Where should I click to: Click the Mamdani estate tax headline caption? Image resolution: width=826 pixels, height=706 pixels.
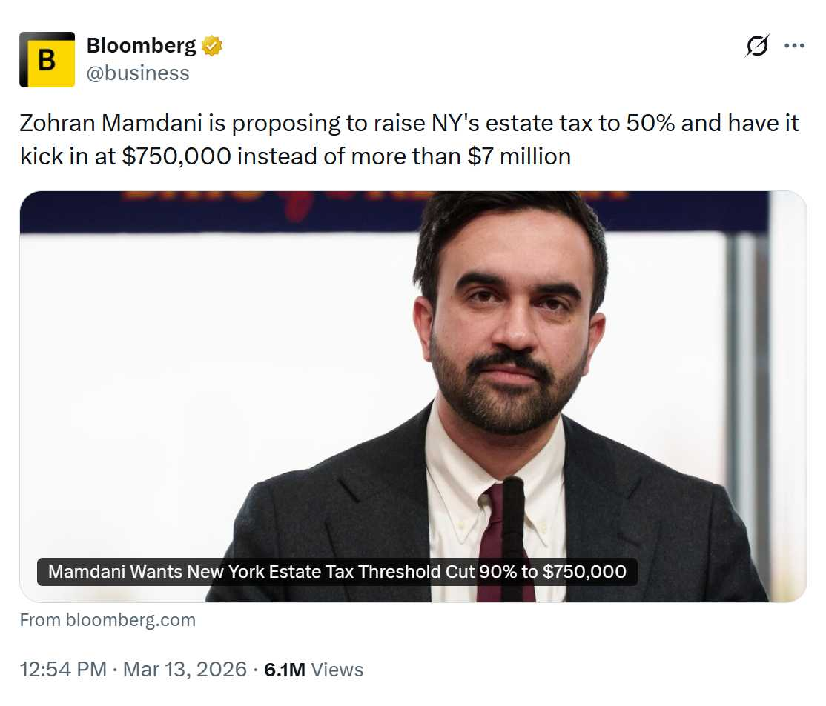tap(337, 572)
